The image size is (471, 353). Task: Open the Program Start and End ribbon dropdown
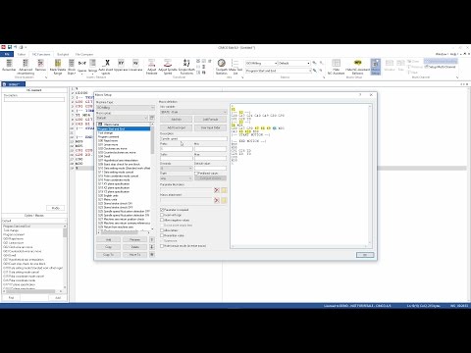click(279, 71)
